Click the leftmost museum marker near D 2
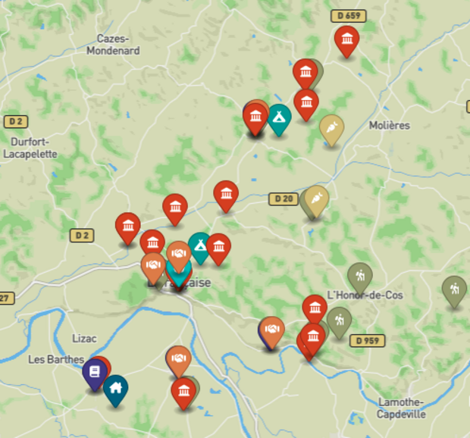The height and width of the screenshot is (438, 470). tap(128, 227)
